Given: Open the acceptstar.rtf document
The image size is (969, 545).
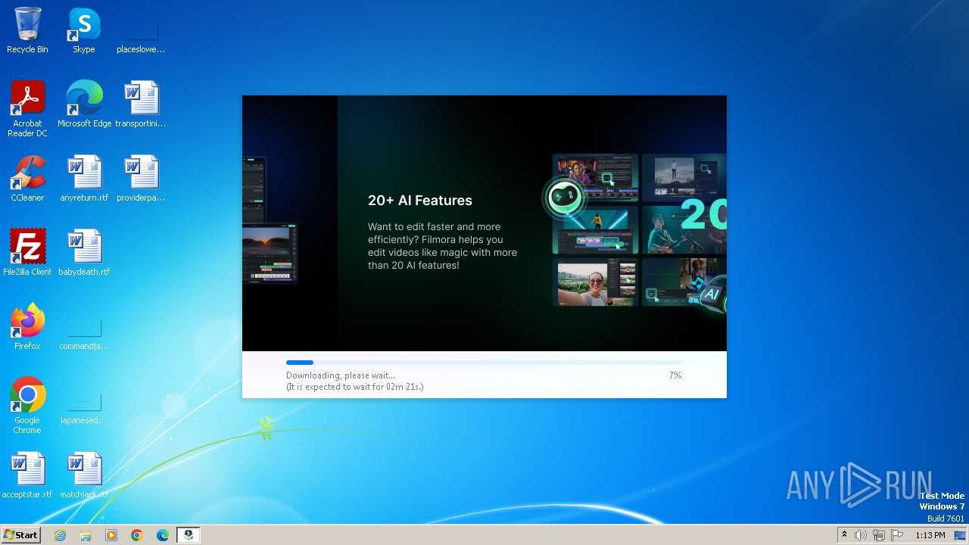Looking at the screenshot, I should pyautogui.click(x=27, y=475).
